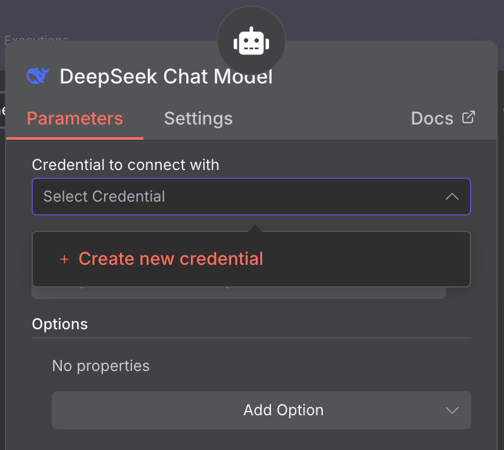Collapse the credential list with the up chevron
The height and width of the screenshot is (450, 504).
(452, 197)
